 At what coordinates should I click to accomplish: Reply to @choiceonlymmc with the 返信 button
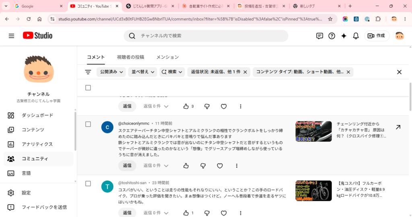click(127, 166)
